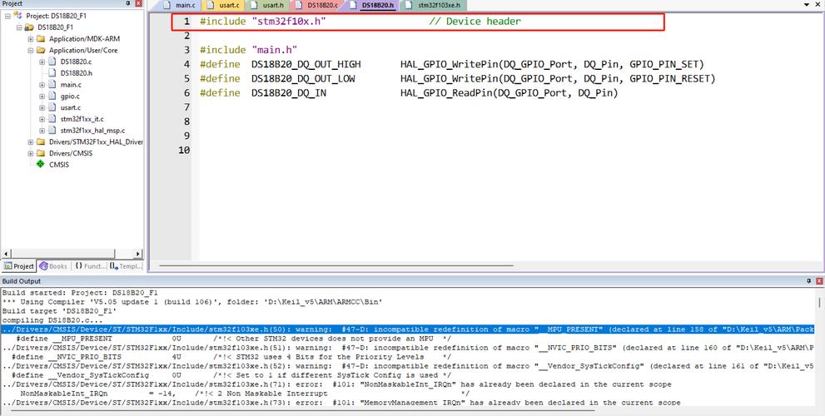The width and height of the screenshot is (825, 416).
Task: Open the editor tab list dropdown arrow
Action: coord(807,4)
